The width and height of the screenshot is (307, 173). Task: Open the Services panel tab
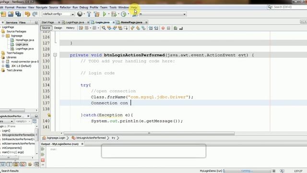(12, 23)
